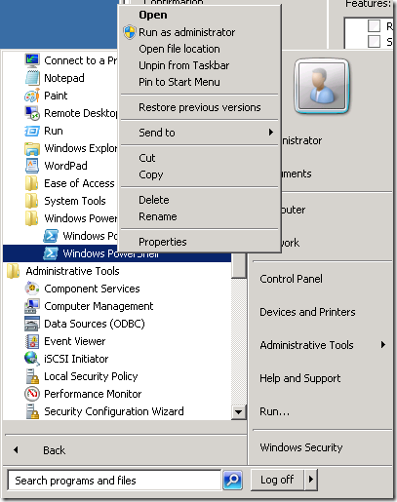This screenshot has width=397, height=502.
Task: Click the Security Configuration Wizard icon
Action: click(32, 411)
